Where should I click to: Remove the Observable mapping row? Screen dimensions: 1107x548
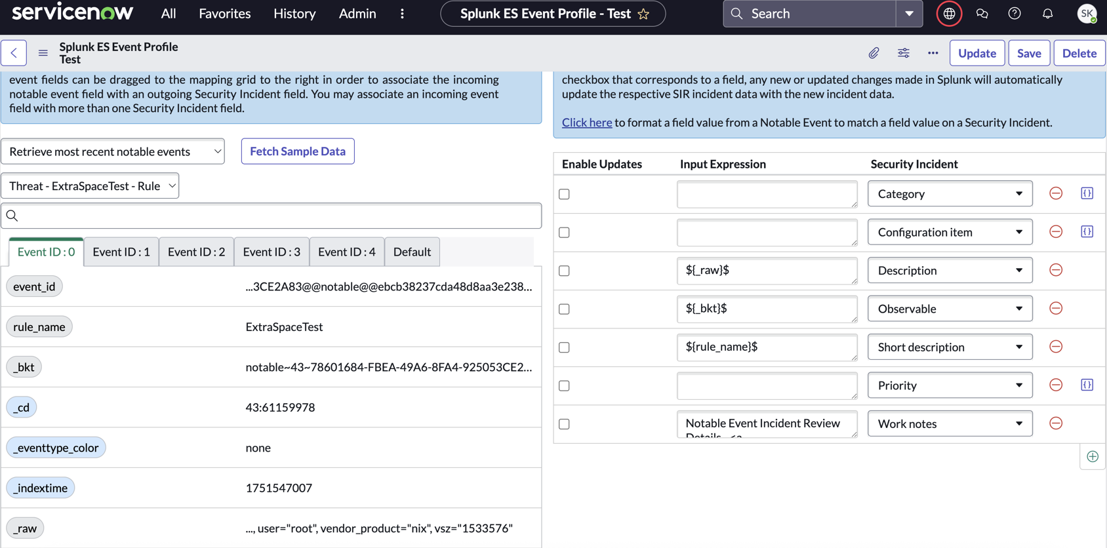click(1056, 309)
